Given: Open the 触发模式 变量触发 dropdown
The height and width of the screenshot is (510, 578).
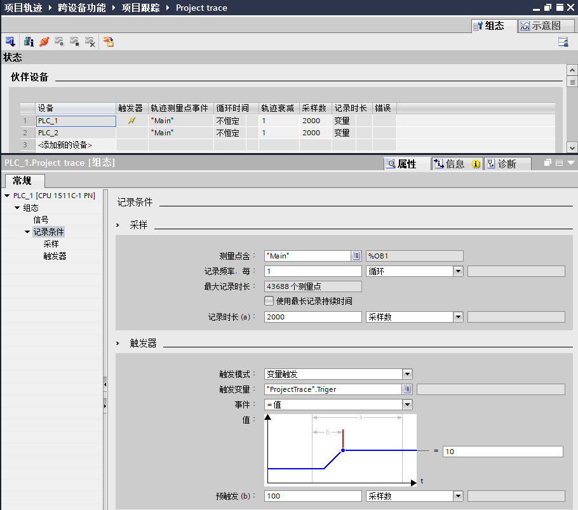Looking at the screenshot, I should point(407,374).
